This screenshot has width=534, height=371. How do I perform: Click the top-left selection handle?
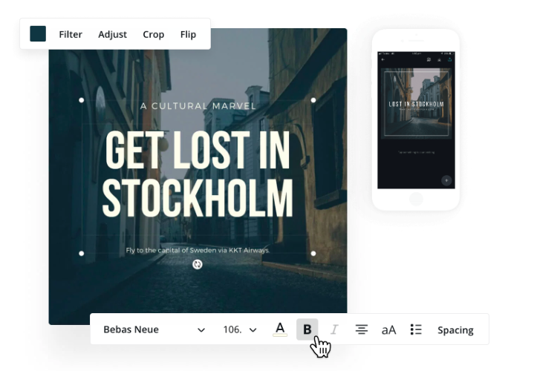82,100
